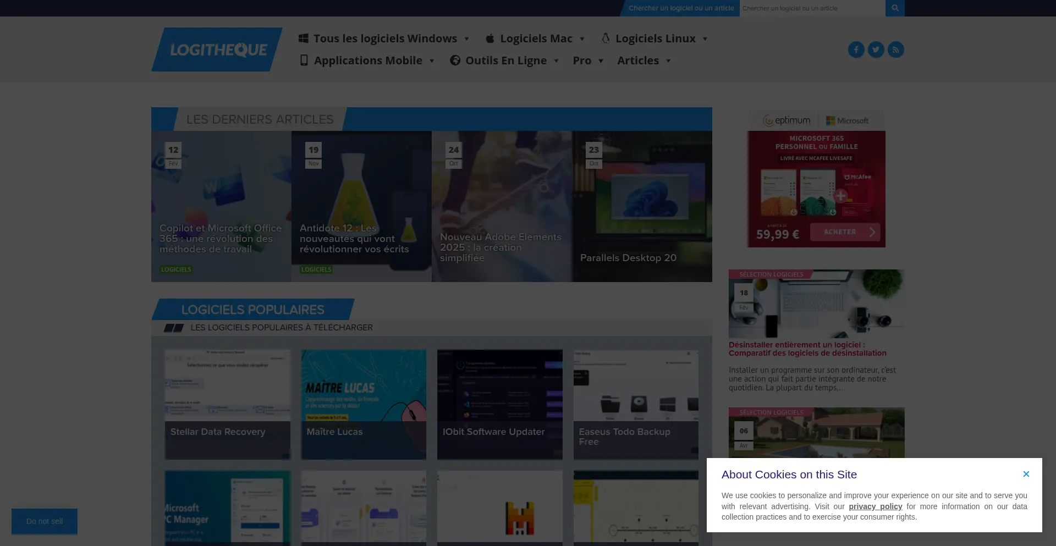Open the IObit Software Updater card
Image resolution: width=1056 pixels, height=546 pixels.
(500, 405)
